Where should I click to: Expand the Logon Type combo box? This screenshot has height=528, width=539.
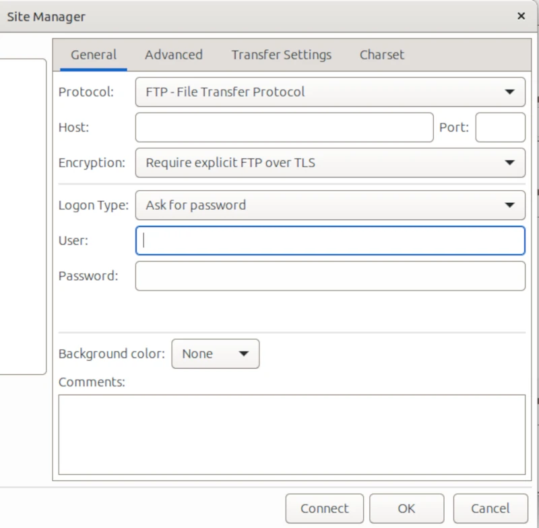[x=330, y=206]
